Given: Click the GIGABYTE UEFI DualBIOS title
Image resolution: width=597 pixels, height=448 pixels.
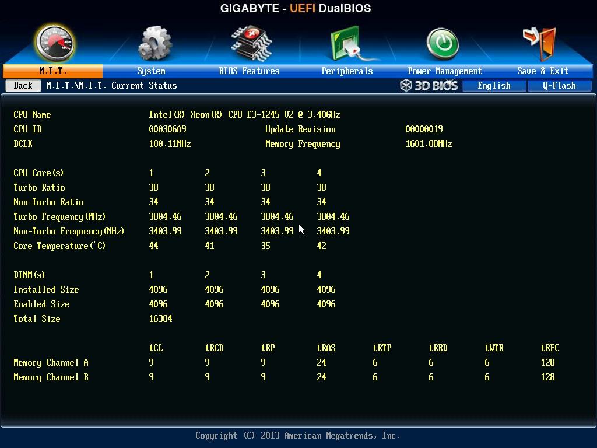Looking at the screenshot, I should (x=296, y=8).
